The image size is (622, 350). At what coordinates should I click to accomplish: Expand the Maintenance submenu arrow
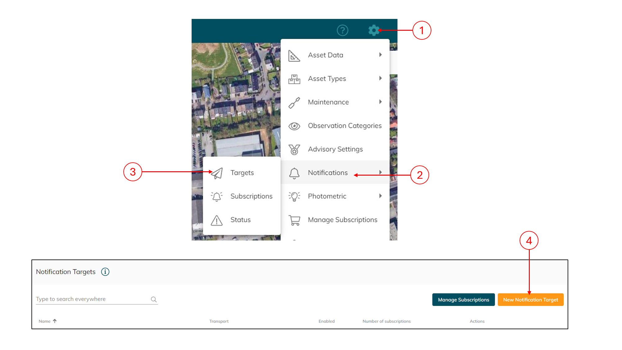(380, 102)
